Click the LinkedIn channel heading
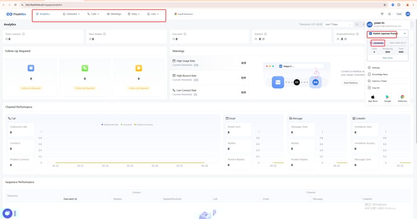Image resolution: width=417 pixels, height=219 pixels. pos(359,119)
